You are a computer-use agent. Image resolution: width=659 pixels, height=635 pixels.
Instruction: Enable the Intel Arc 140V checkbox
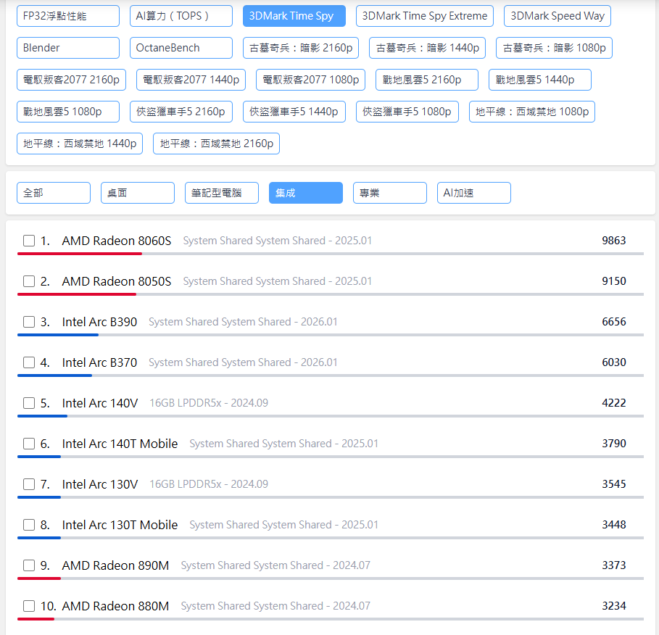tap(29, 403)
